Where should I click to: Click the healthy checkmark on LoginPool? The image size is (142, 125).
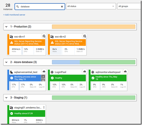click(52, 78)
